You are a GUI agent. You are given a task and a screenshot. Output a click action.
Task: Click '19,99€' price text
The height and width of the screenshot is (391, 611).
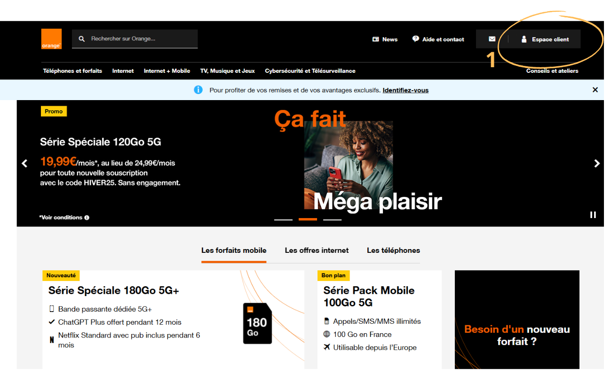coord(58,162)
